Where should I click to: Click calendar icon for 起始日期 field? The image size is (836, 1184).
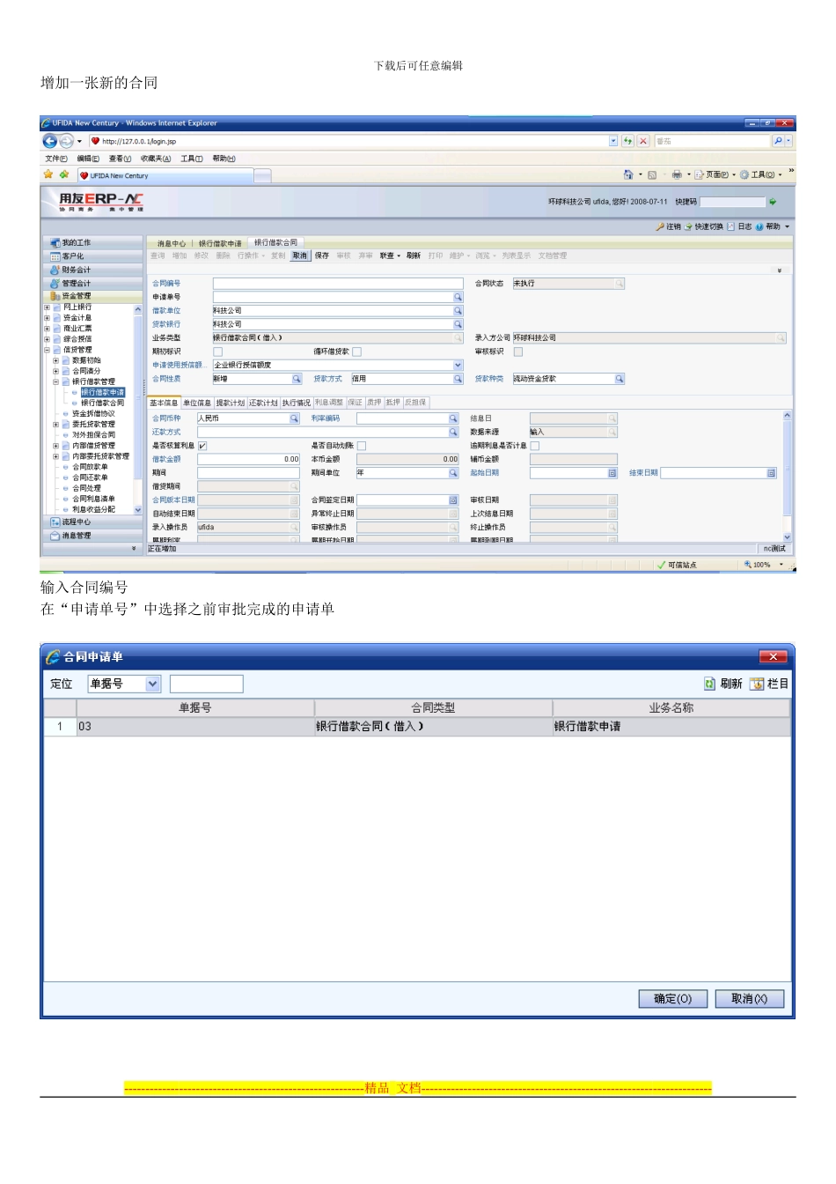[x=612, y=473]
